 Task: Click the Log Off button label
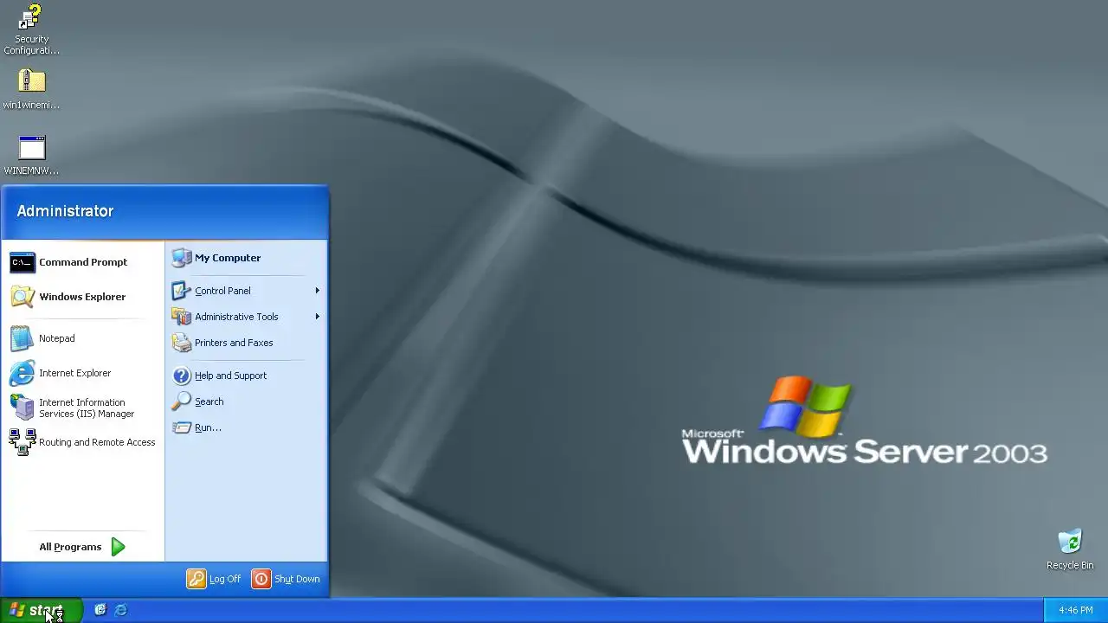(225, 579)
